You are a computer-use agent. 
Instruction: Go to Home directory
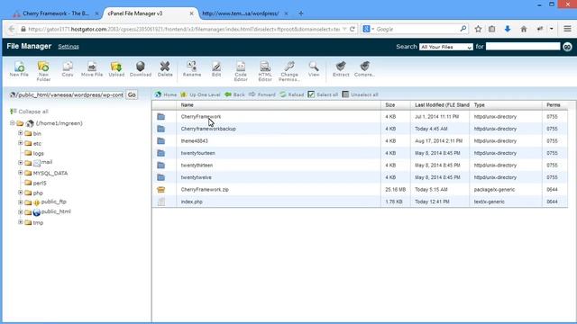pyautogui.click(x=166, y=94)
